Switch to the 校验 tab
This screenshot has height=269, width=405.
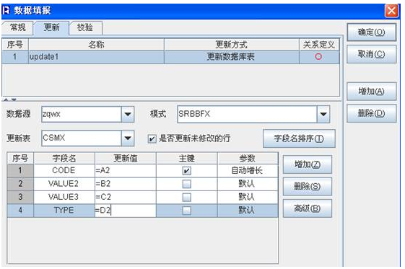point(85,27)
